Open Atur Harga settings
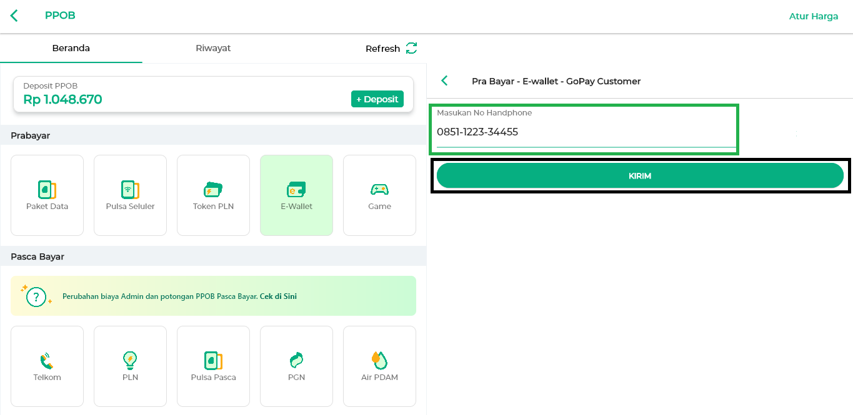This screenshot has width=853, height=415. coord(814,16)
